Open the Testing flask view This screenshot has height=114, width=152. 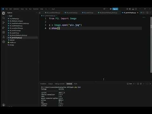click(3, 37)
